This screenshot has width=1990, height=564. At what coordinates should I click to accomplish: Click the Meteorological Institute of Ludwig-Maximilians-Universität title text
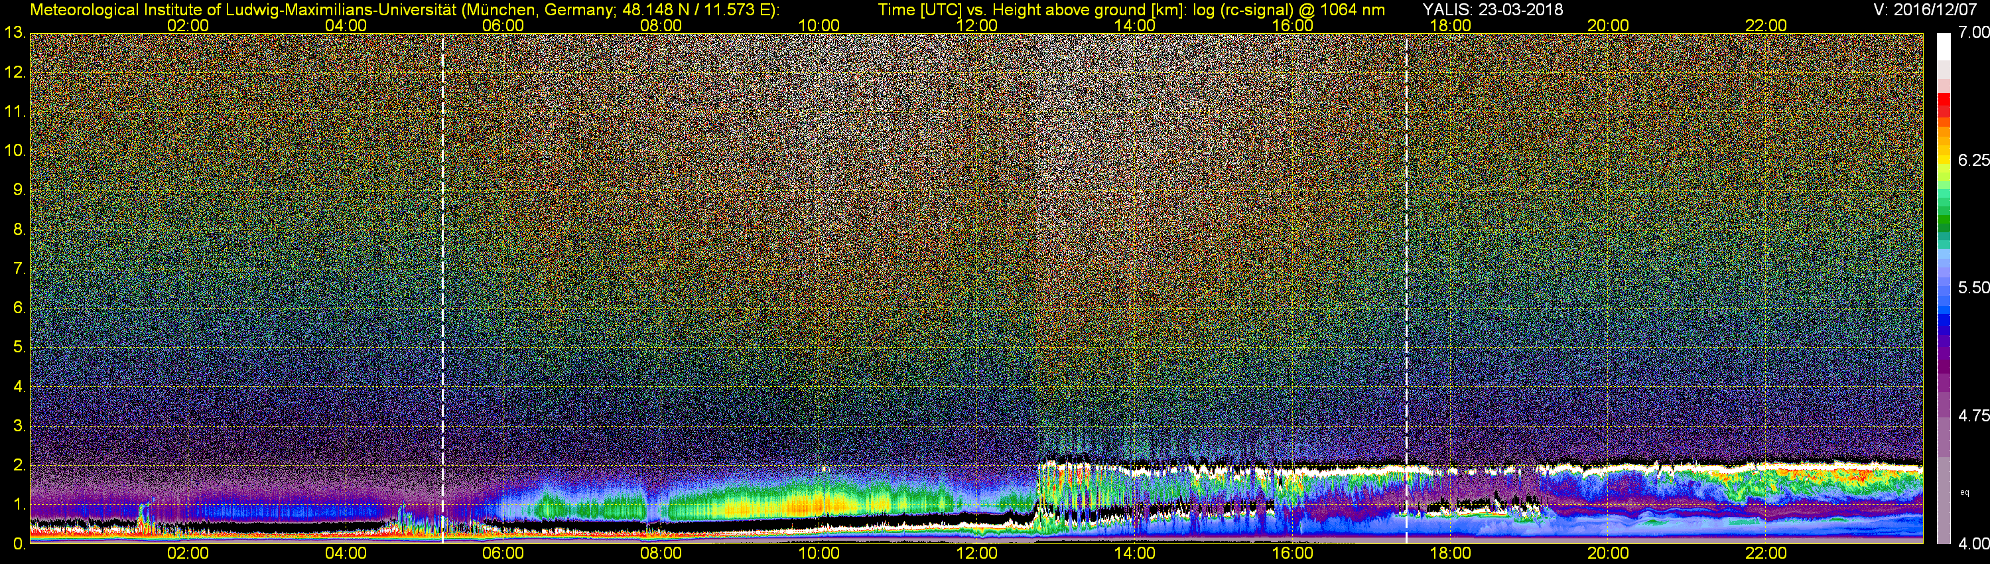(405, 10)
